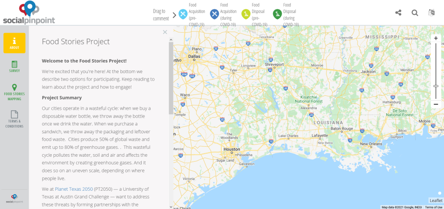This screenshot has height=209, width=444.
Task: Click the MISSISSIPPI state label
Action: pos(382,37)
